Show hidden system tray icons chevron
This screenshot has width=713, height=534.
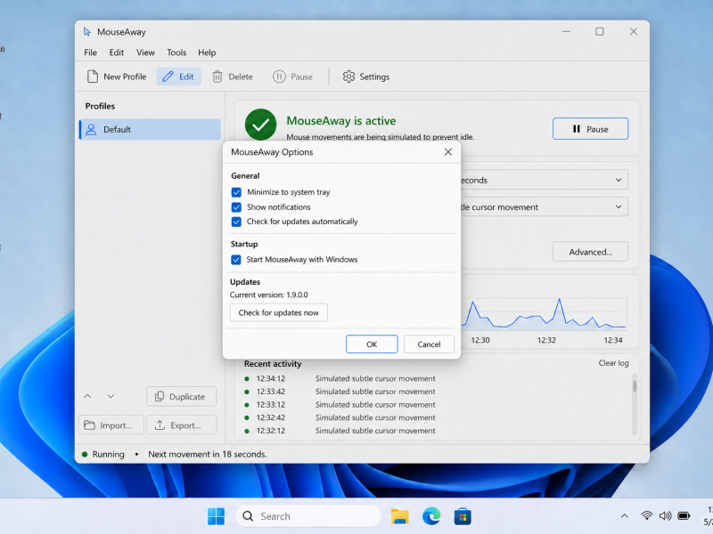tap(625, 516)
